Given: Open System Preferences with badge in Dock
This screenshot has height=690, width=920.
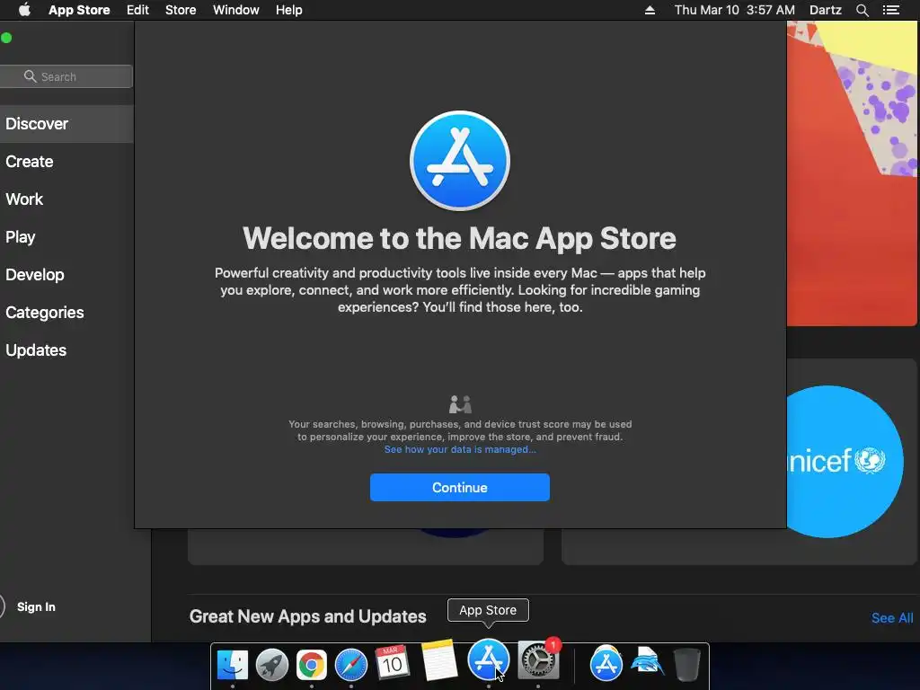Looking at the screenshot, I should pos(538,660).
